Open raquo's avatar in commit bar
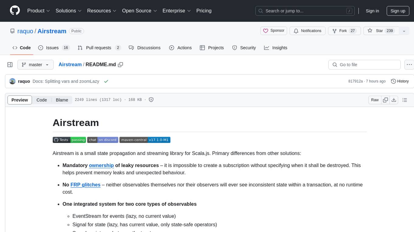414x232 pixels. (x=12, y=81)
